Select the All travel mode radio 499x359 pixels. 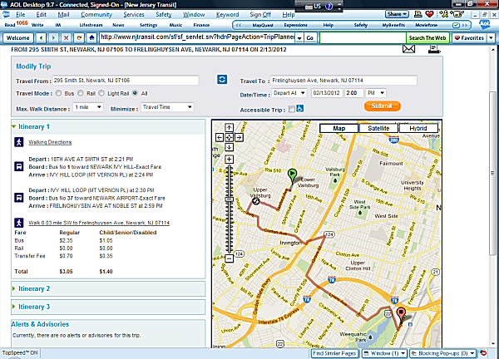click(x=136, y=93)
